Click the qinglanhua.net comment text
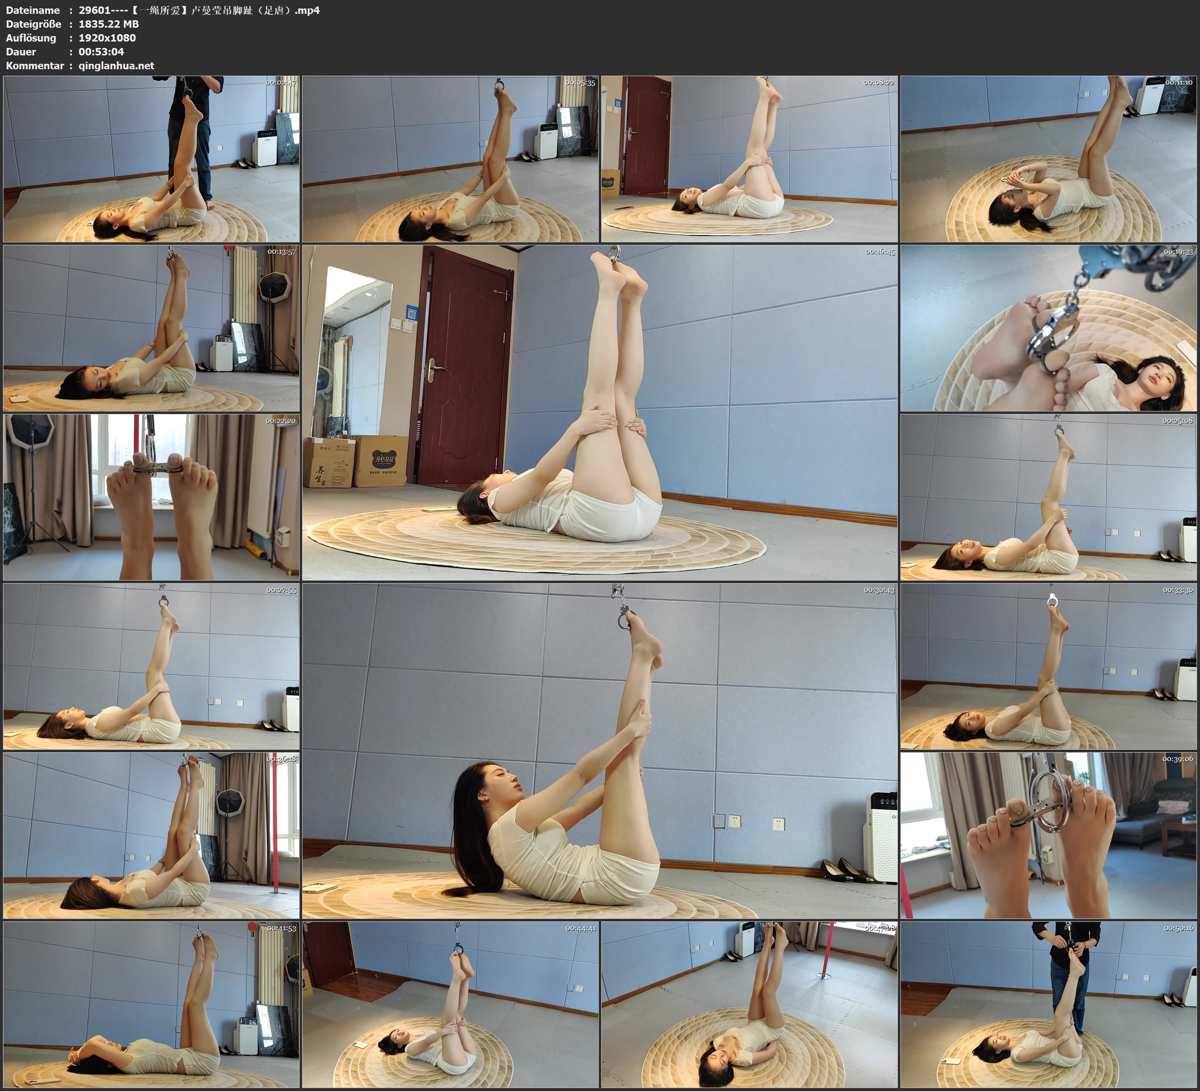 (116, 65)
